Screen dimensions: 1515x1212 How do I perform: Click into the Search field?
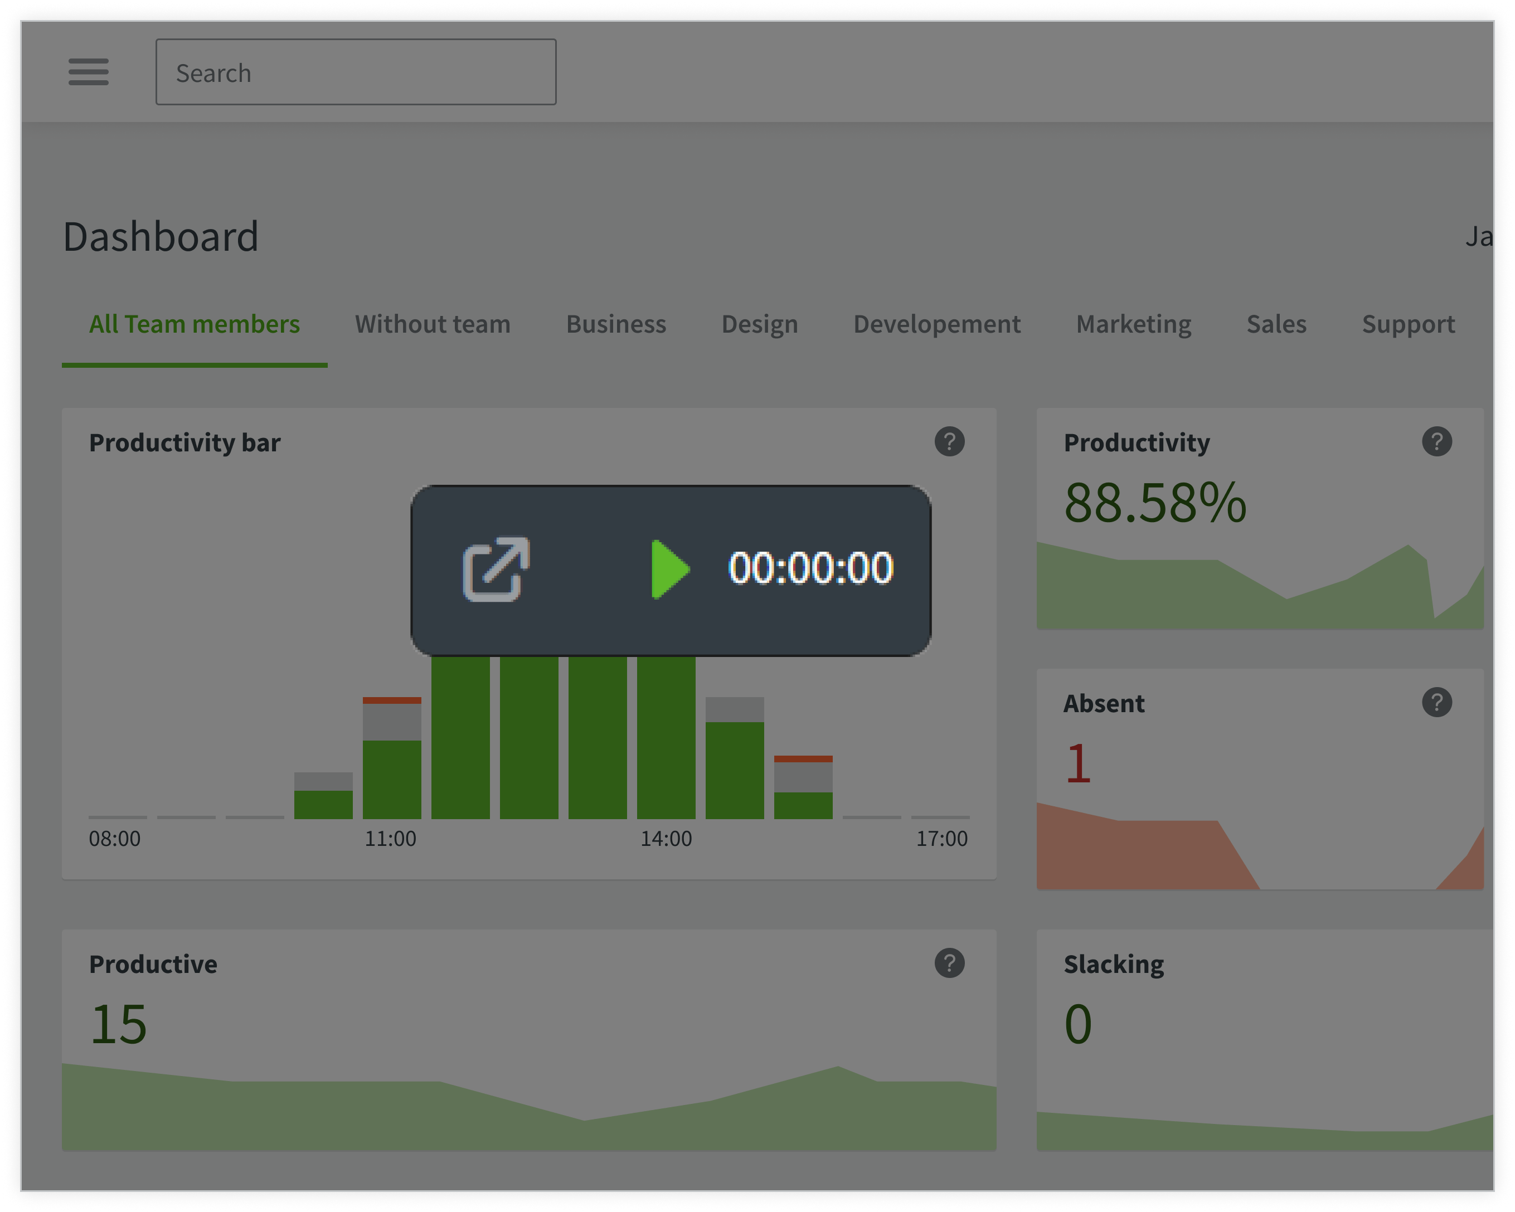point(356,72)
